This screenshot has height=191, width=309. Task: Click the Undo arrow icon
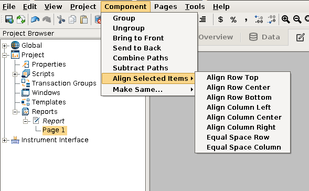pos(35,19)
